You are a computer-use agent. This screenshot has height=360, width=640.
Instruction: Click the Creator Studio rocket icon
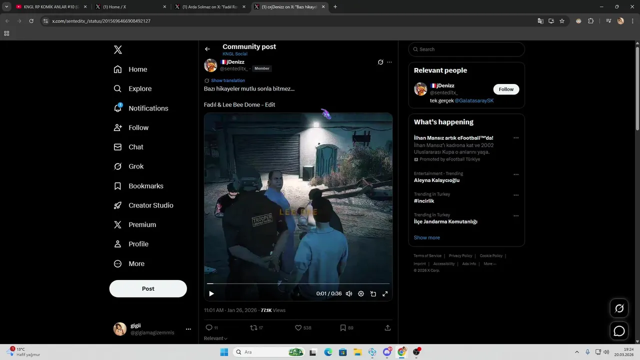tap(117, 205)
